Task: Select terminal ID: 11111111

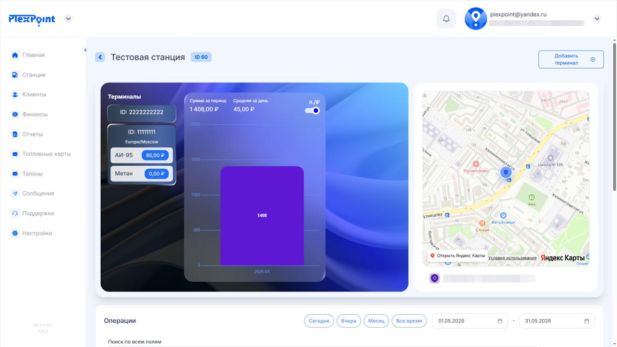Action: click(142, 132)
